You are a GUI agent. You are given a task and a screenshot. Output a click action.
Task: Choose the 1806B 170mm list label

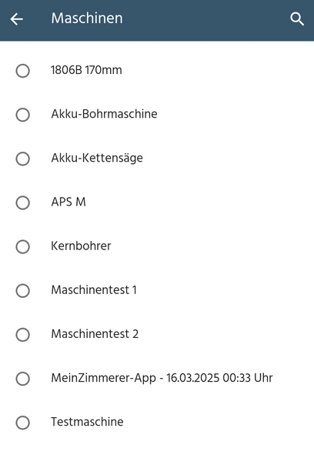(x=86, y=70)
